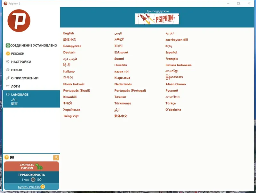This screenshot has height=193, width=256.
Task: Click the rocket icon beside О приложении
Action: pos(8,78)
